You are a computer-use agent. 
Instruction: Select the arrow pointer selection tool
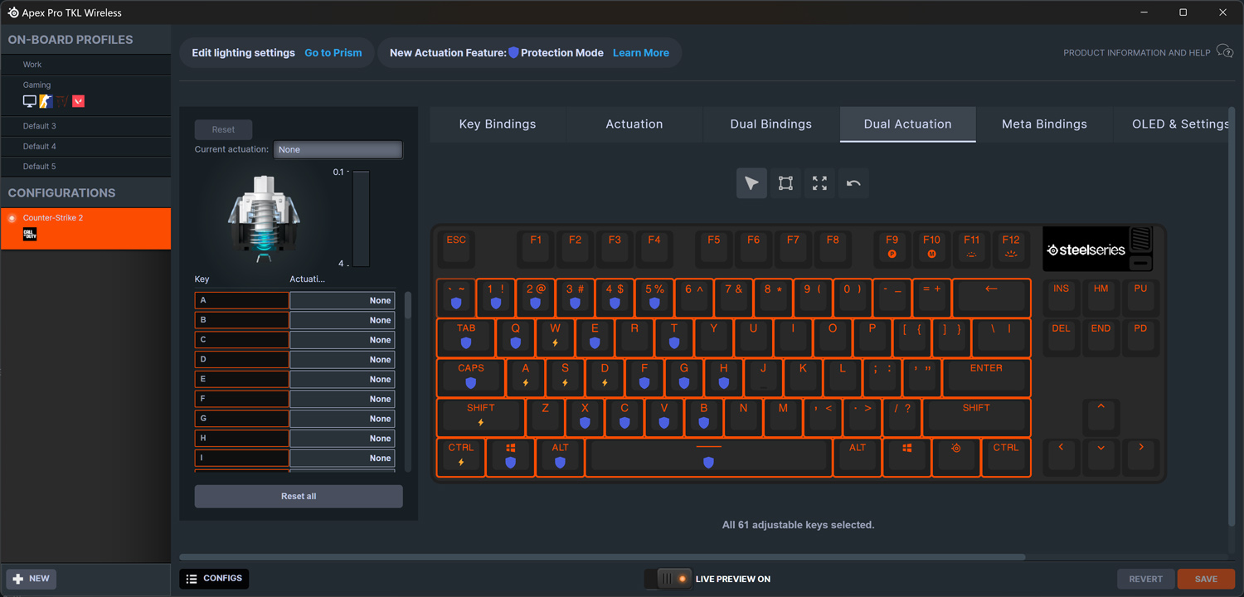pos(751,183)
